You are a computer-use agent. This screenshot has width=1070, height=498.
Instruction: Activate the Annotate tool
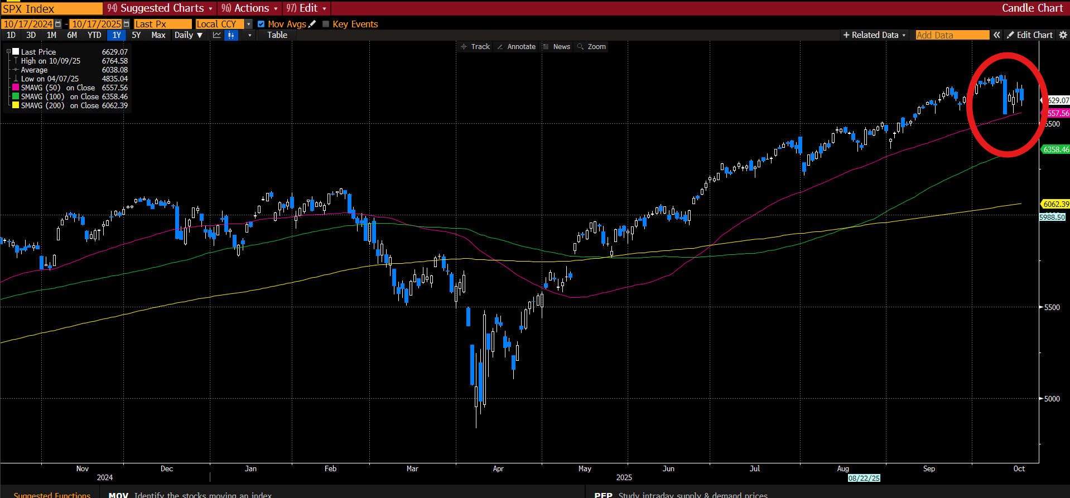(517, 47)
